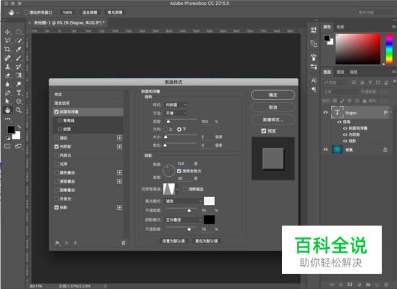This screenshot has width=397, height=289.
Task: Toggle the 预览 preview checkbox
Action: click(x=264, y=130)
